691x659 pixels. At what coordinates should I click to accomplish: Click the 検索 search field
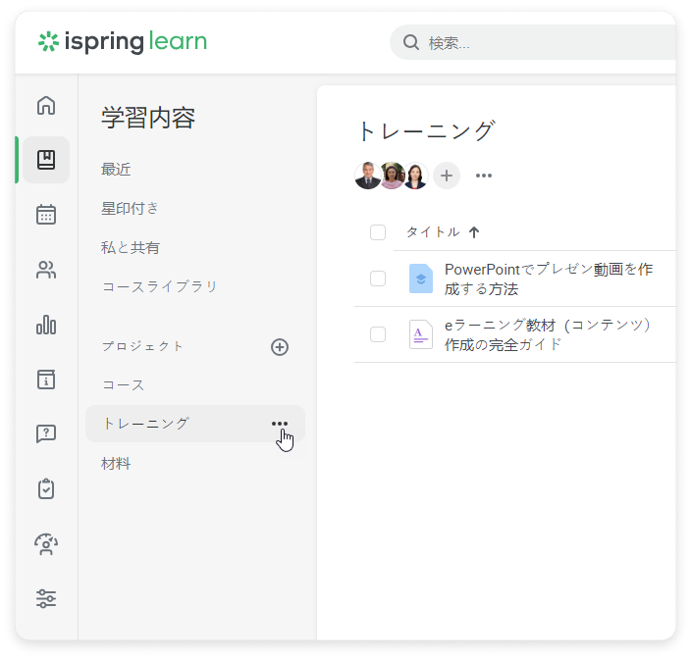coord(532,43)
